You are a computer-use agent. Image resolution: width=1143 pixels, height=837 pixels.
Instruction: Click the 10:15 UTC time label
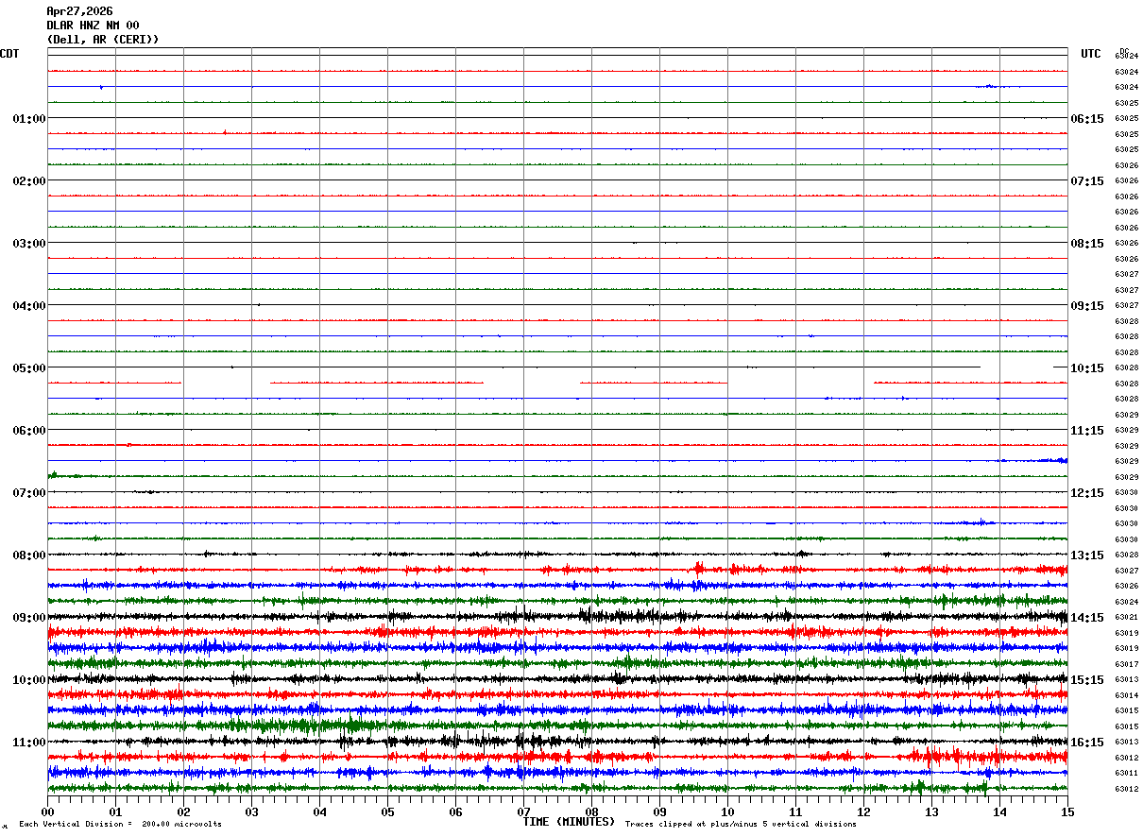point(1087,368)
